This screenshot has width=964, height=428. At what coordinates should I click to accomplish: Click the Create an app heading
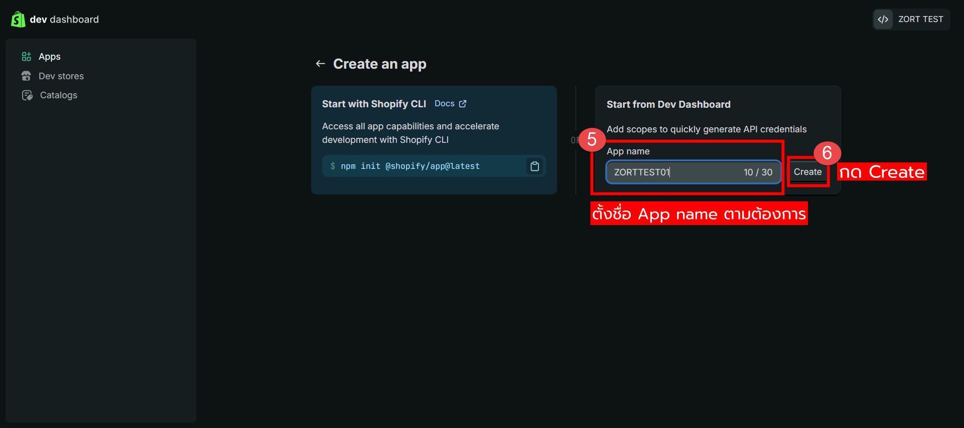tap(379, 64)
